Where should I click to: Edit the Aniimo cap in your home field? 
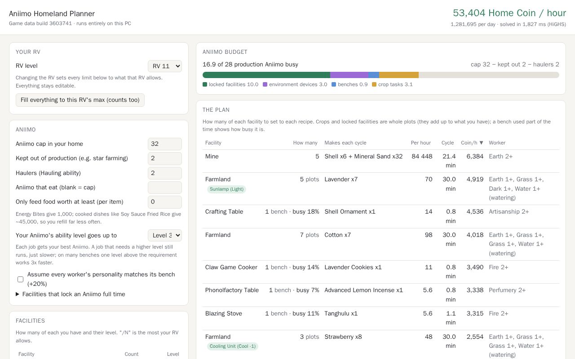[165, 144]
